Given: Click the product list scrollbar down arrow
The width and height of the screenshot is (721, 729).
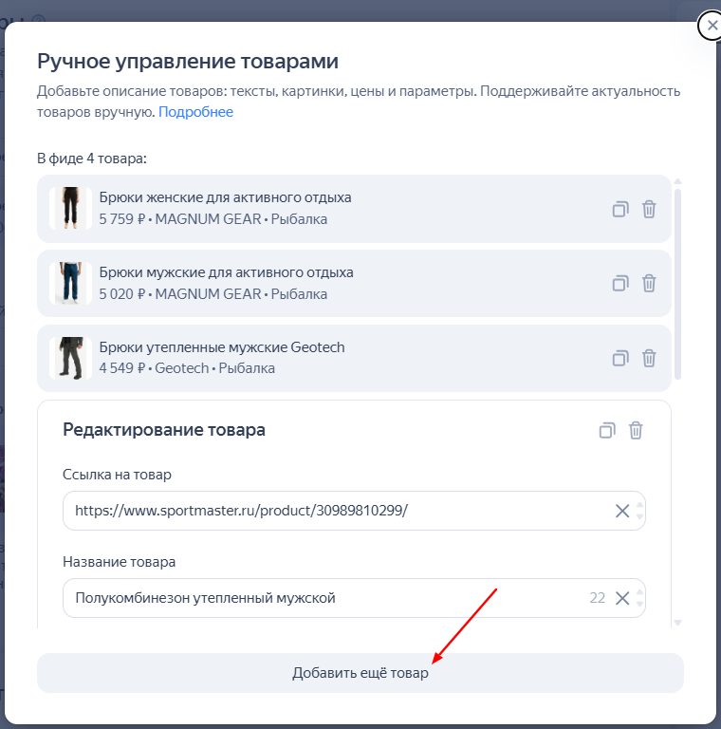Looking at the screenshot, I should (677, 623).
